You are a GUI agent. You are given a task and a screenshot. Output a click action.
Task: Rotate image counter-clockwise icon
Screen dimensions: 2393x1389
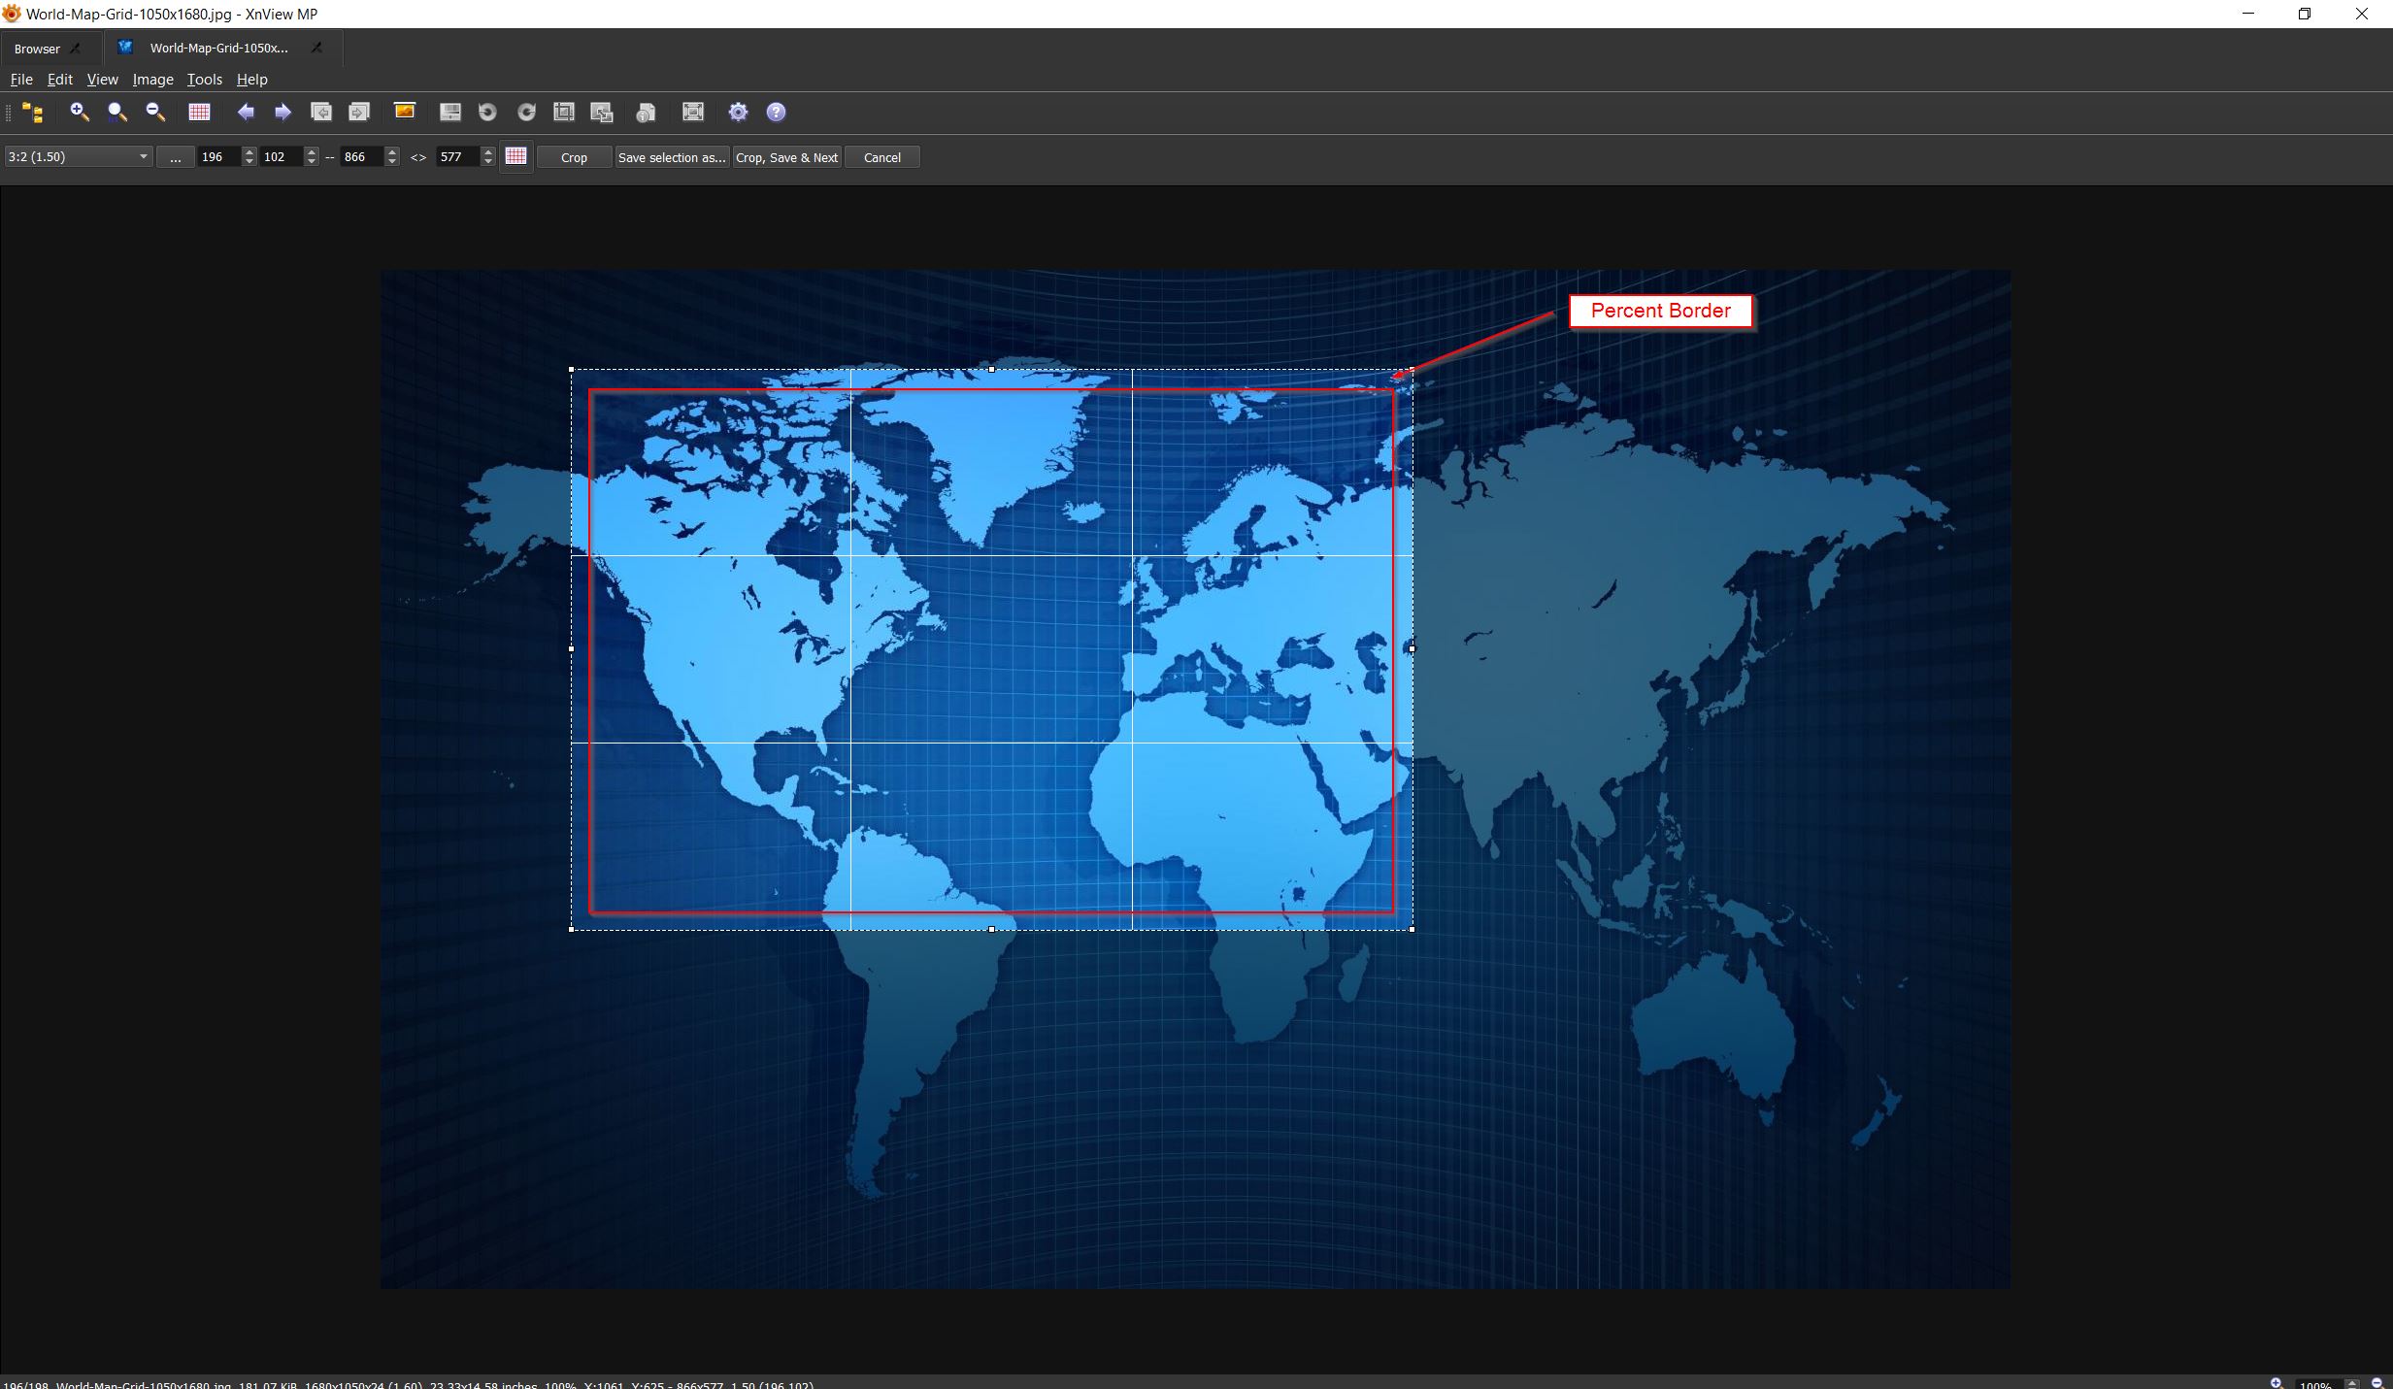pyautogui.click(x=487, y=113)
